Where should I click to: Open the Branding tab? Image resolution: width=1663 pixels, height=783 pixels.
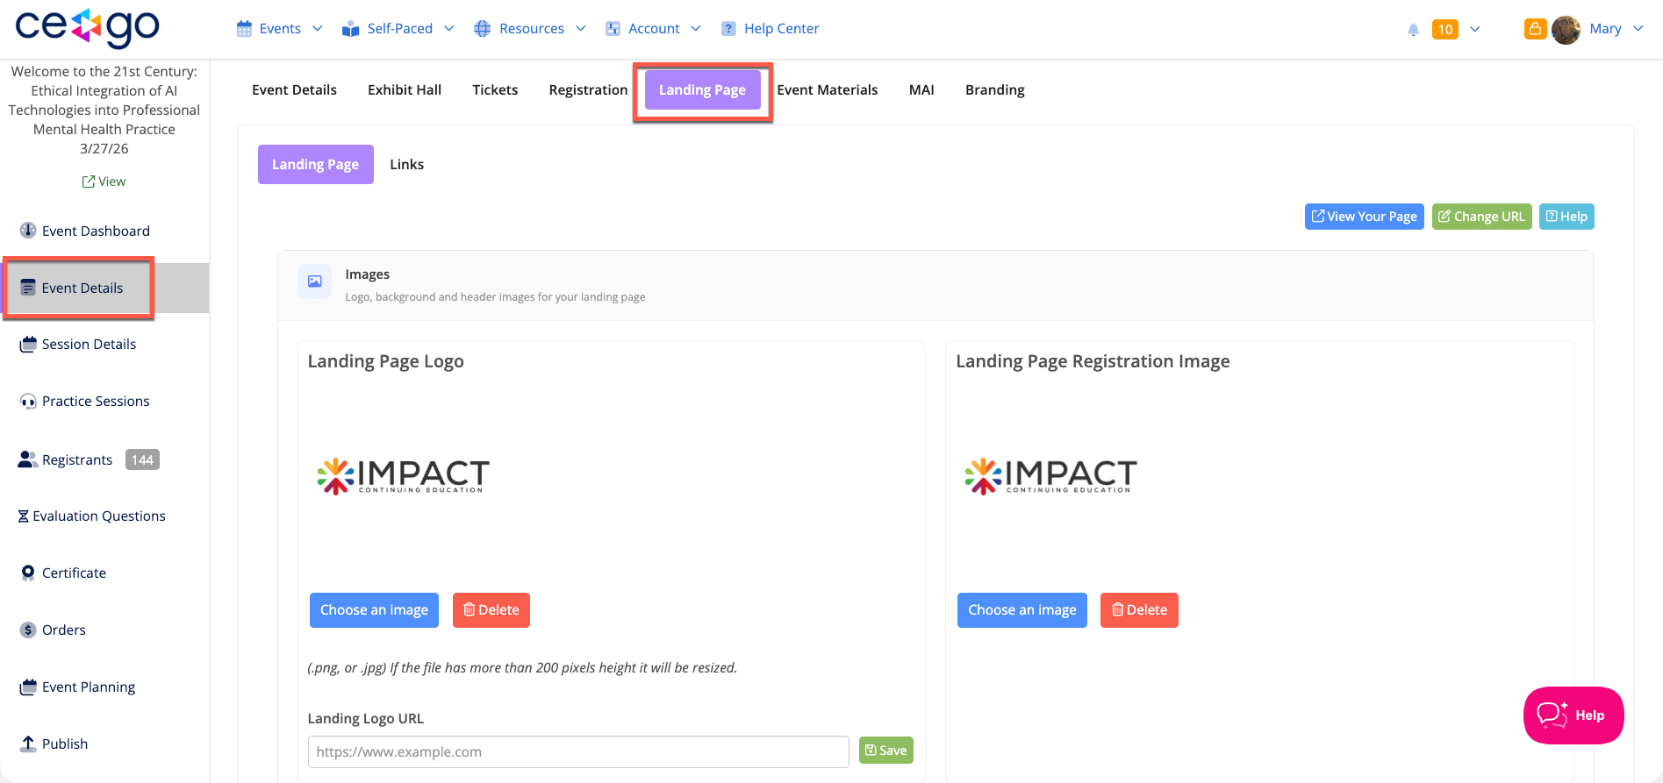click(x=995, y=89)
